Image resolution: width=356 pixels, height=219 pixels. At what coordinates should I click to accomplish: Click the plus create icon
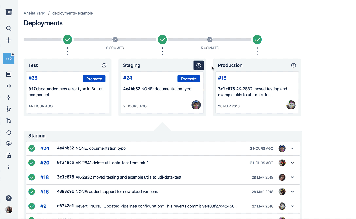[x=9, y=40]
